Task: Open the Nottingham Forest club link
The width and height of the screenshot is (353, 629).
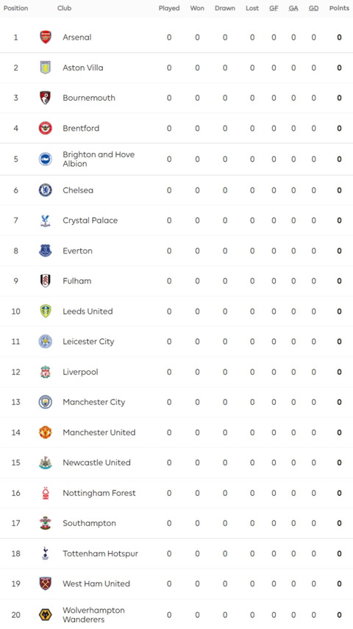Action: point(99,493)
